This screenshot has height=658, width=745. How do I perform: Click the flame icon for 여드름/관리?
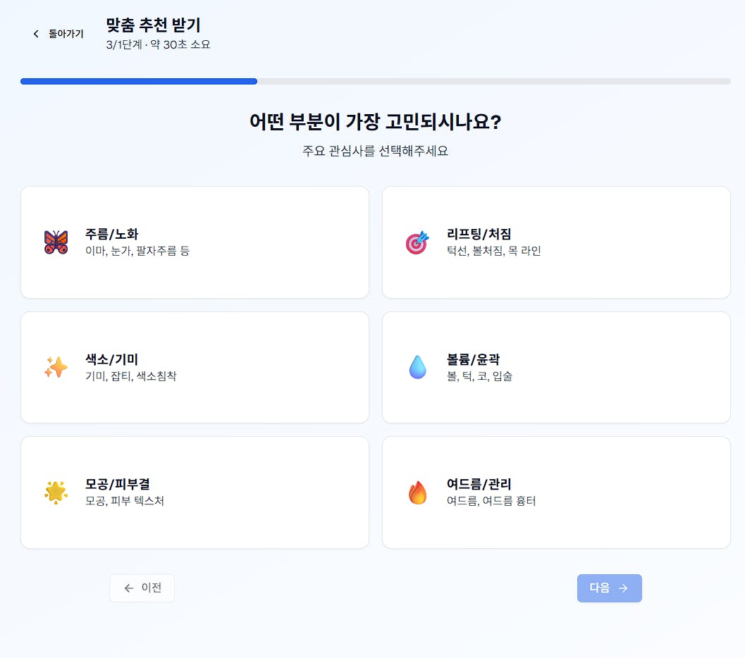[x=418, y=492]
